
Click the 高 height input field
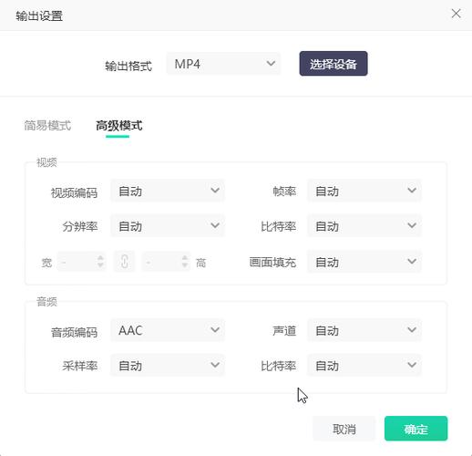[166, 262]
